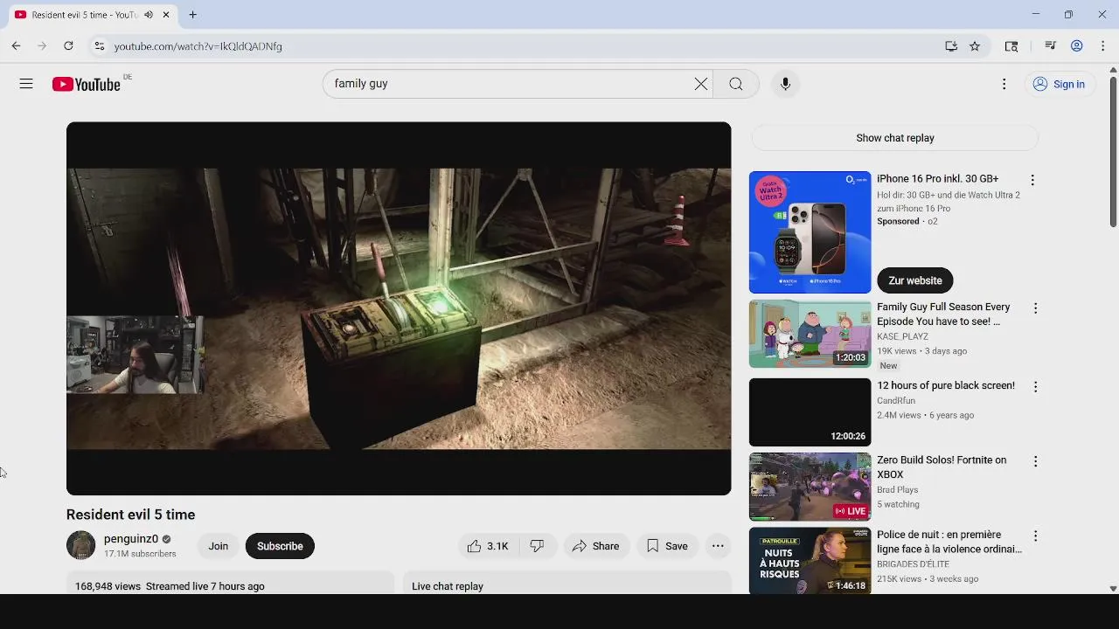Share the Resident evil 5 video
The image size is (1119, 629).
click(x=595, y=546)
